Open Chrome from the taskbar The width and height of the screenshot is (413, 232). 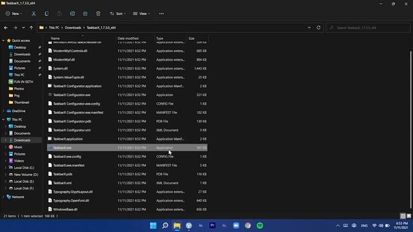pos(248,226)
